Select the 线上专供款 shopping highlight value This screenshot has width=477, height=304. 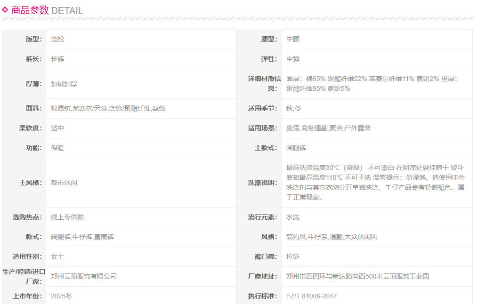click(67, 217)
